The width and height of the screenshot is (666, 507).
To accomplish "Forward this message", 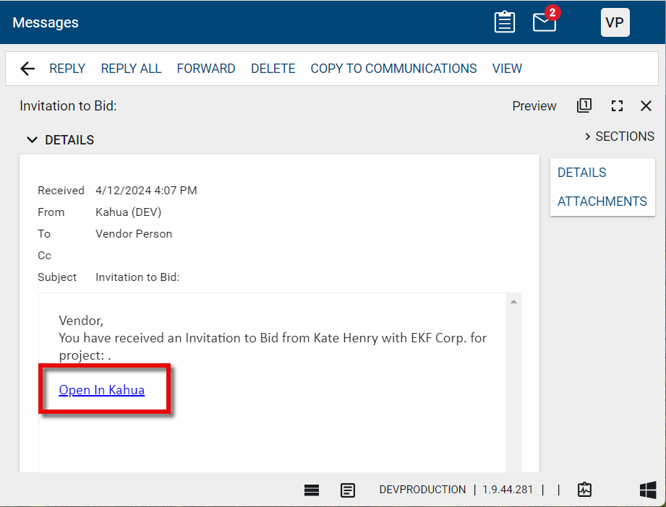I will tap(206, 69).
